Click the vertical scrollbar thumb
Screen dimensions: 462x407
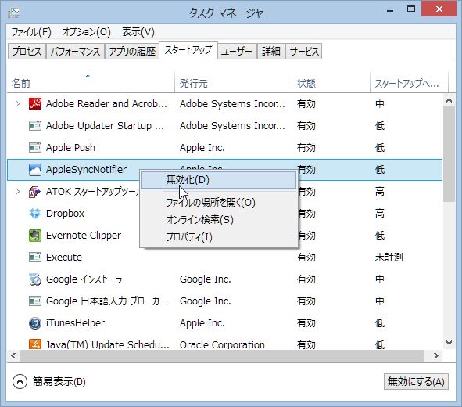(x=449, y=154)
